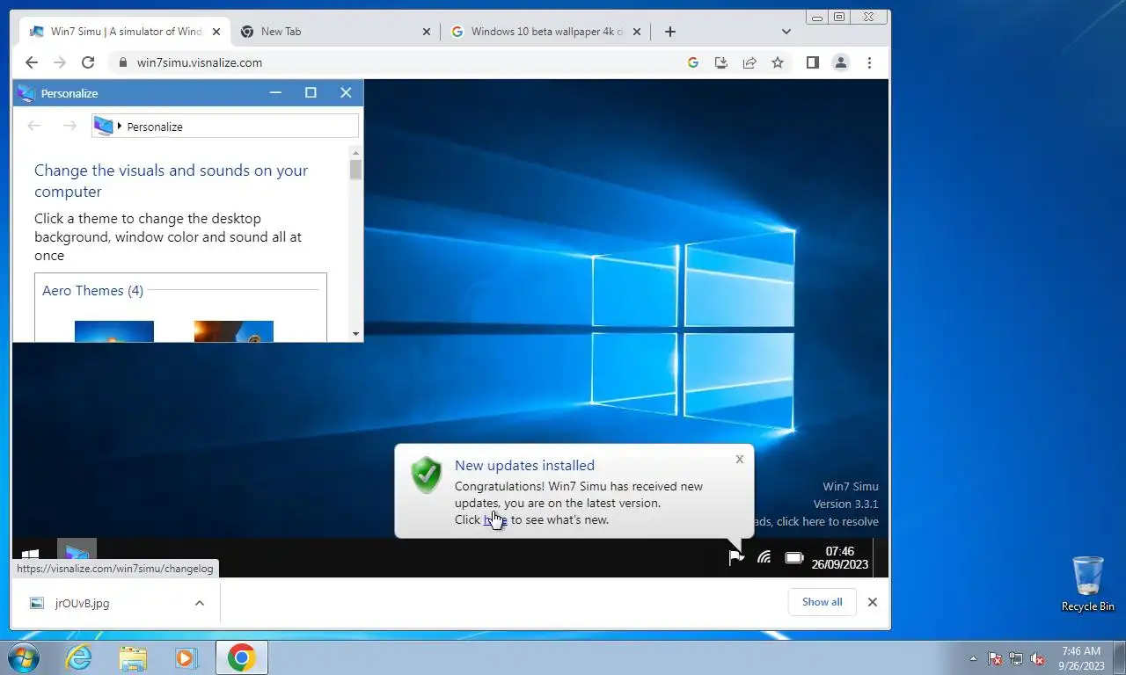
Task: Click host Action Center flag icon
Action: (x=995, y=658)
